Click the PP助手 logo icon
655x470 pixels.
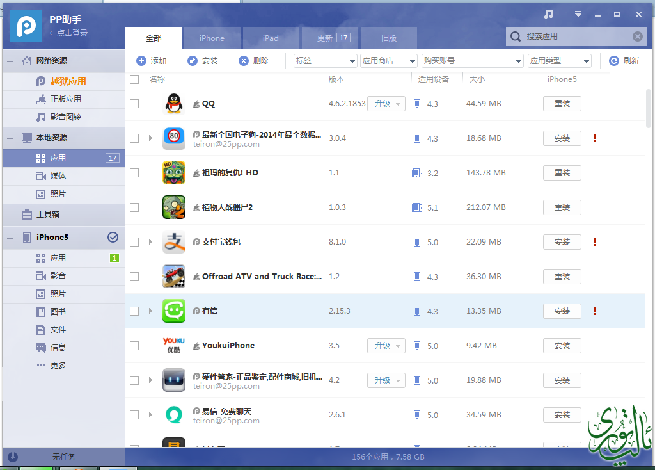(26, 26)
